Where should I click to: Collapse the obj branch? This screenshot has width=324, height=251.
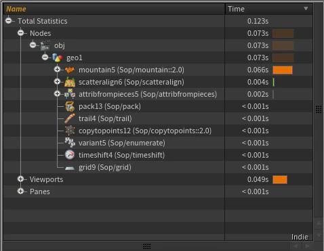click(x=33, y=45)
